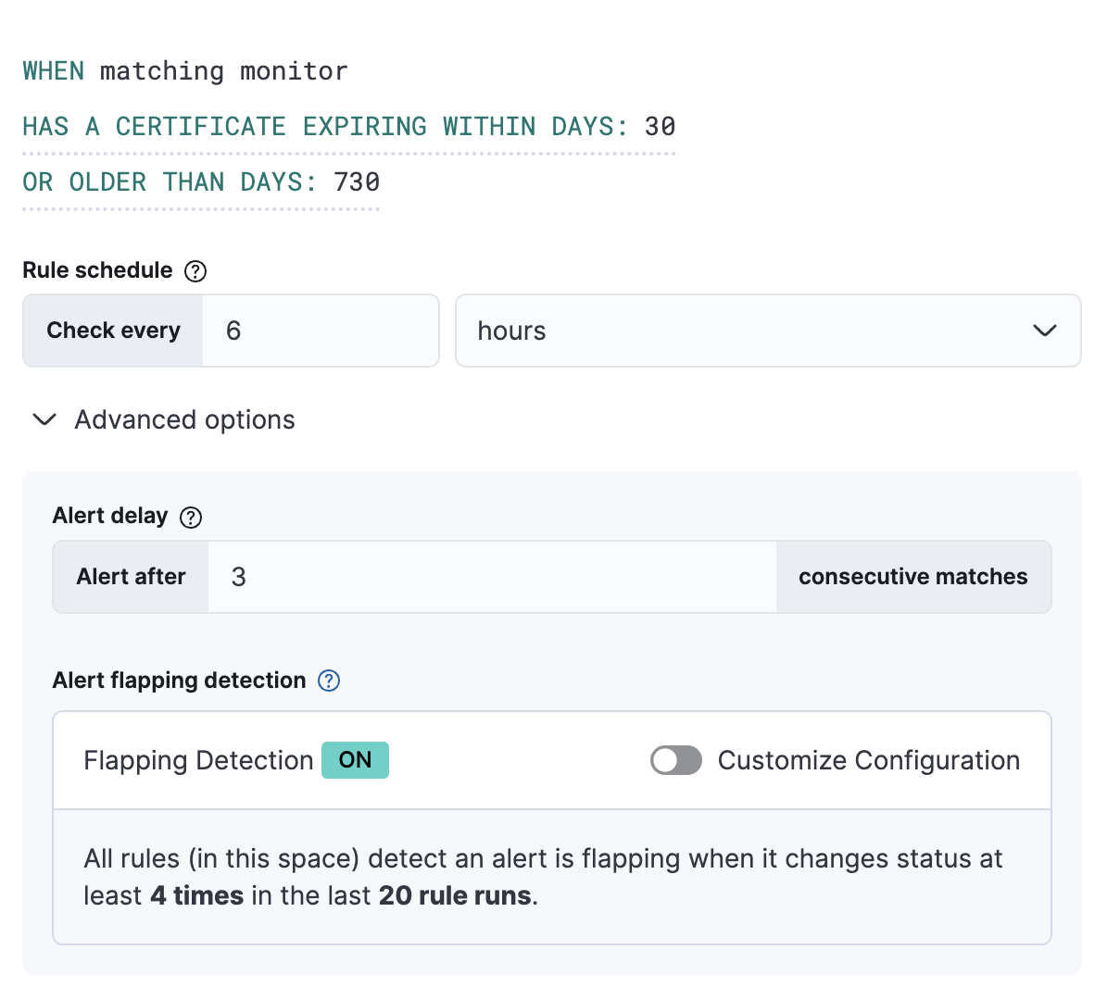Open the Rule schedule help tooltip

click(195, 270)
